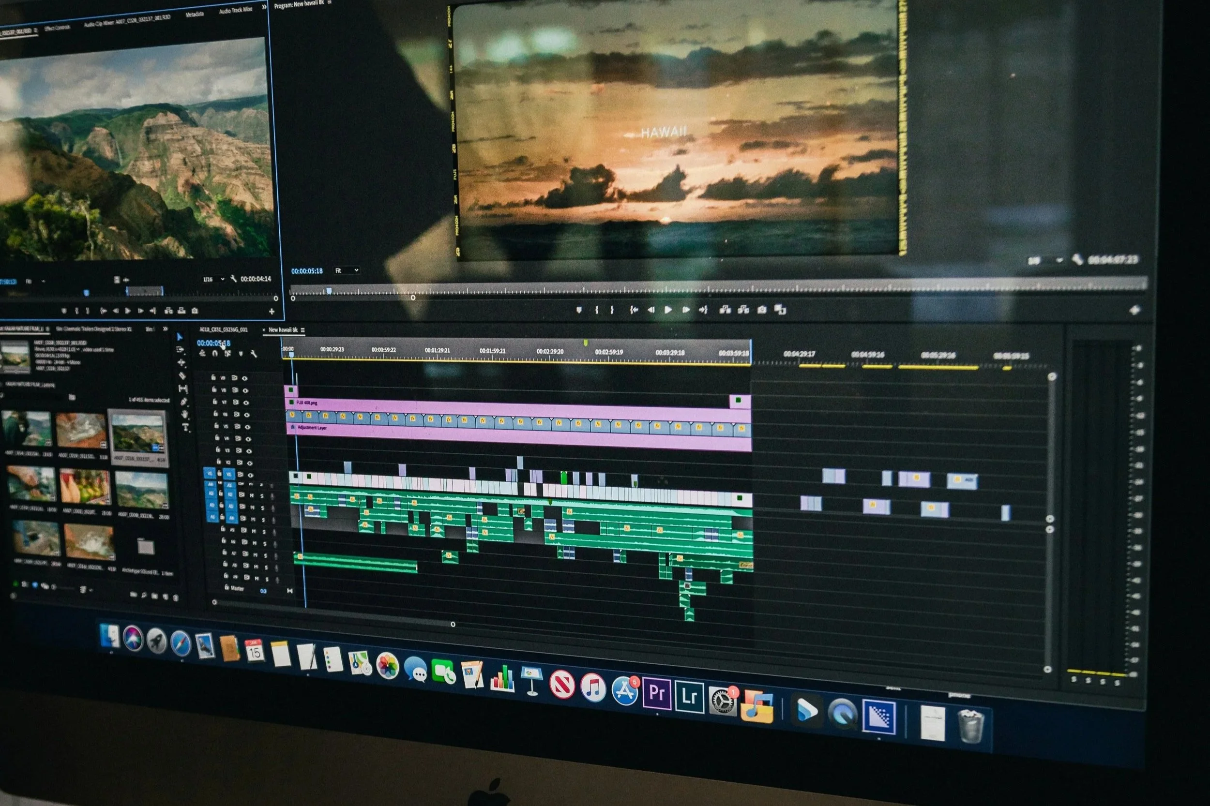Click the program timecode 00:00:05:18

tap(306, 271)
